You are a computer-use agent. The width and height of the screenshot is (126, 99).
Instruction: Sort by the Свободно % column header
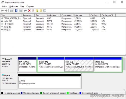pos(108,15)
